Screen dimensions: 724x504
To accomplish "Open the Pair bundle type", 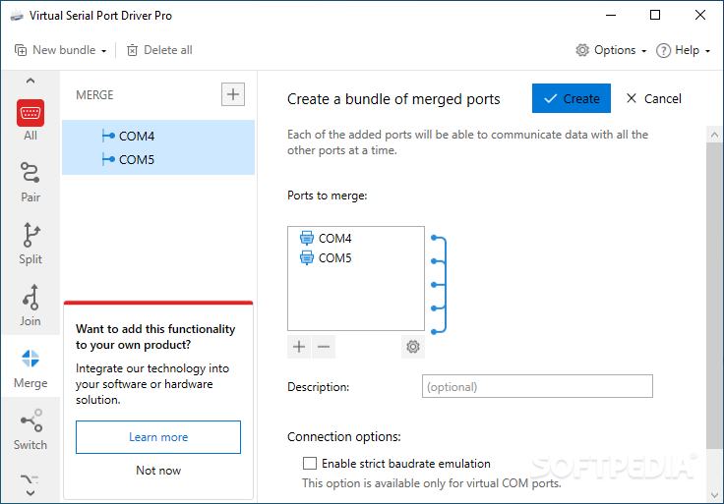I will pyautogui.click(x=30, y=182).
